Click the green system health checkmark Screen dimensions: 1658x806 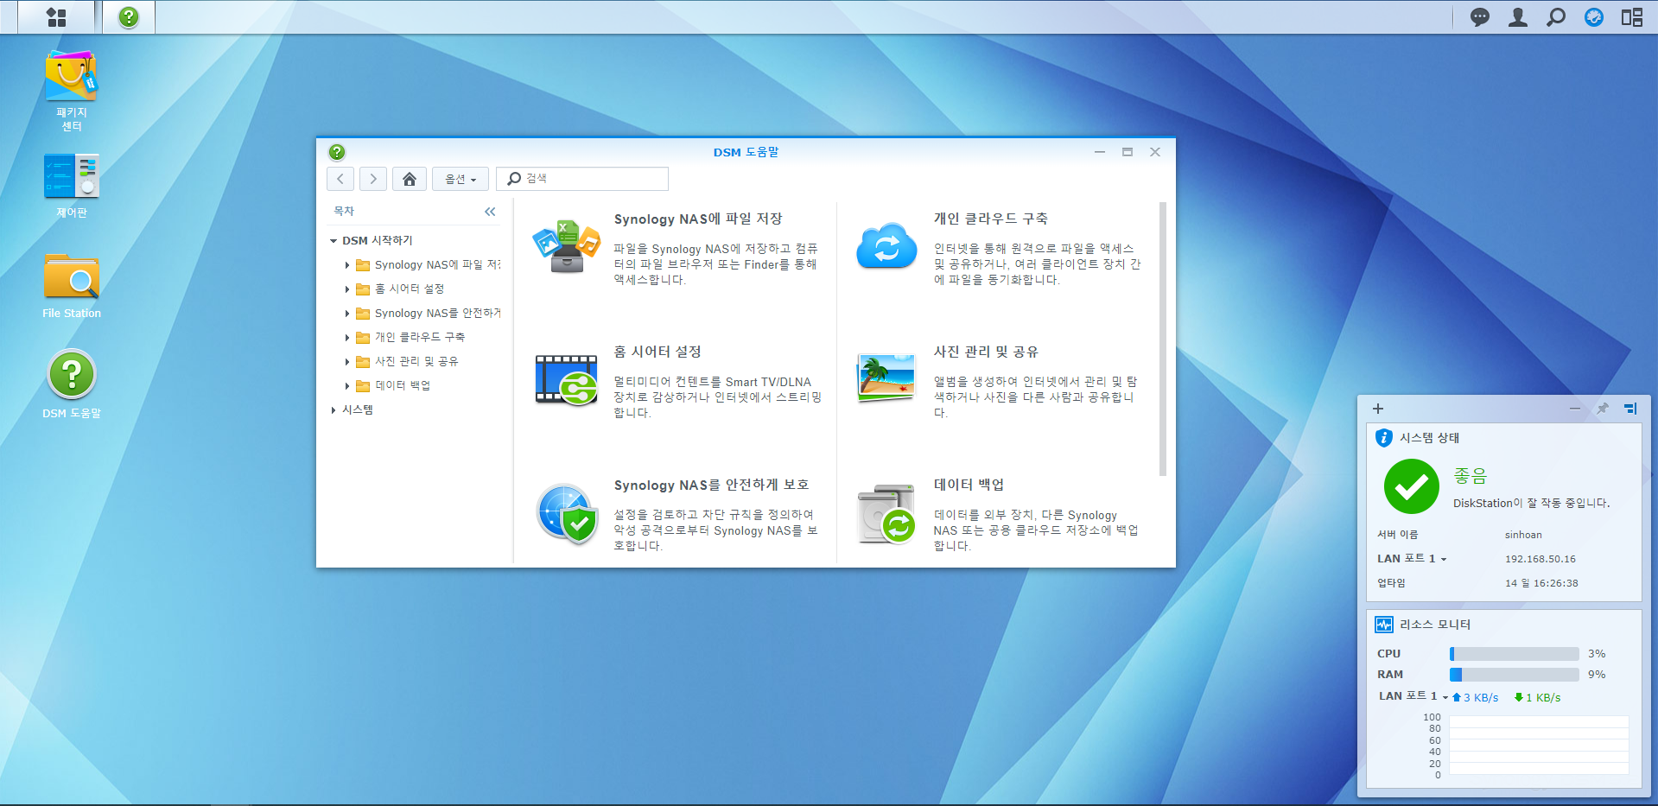[1412, 487]
